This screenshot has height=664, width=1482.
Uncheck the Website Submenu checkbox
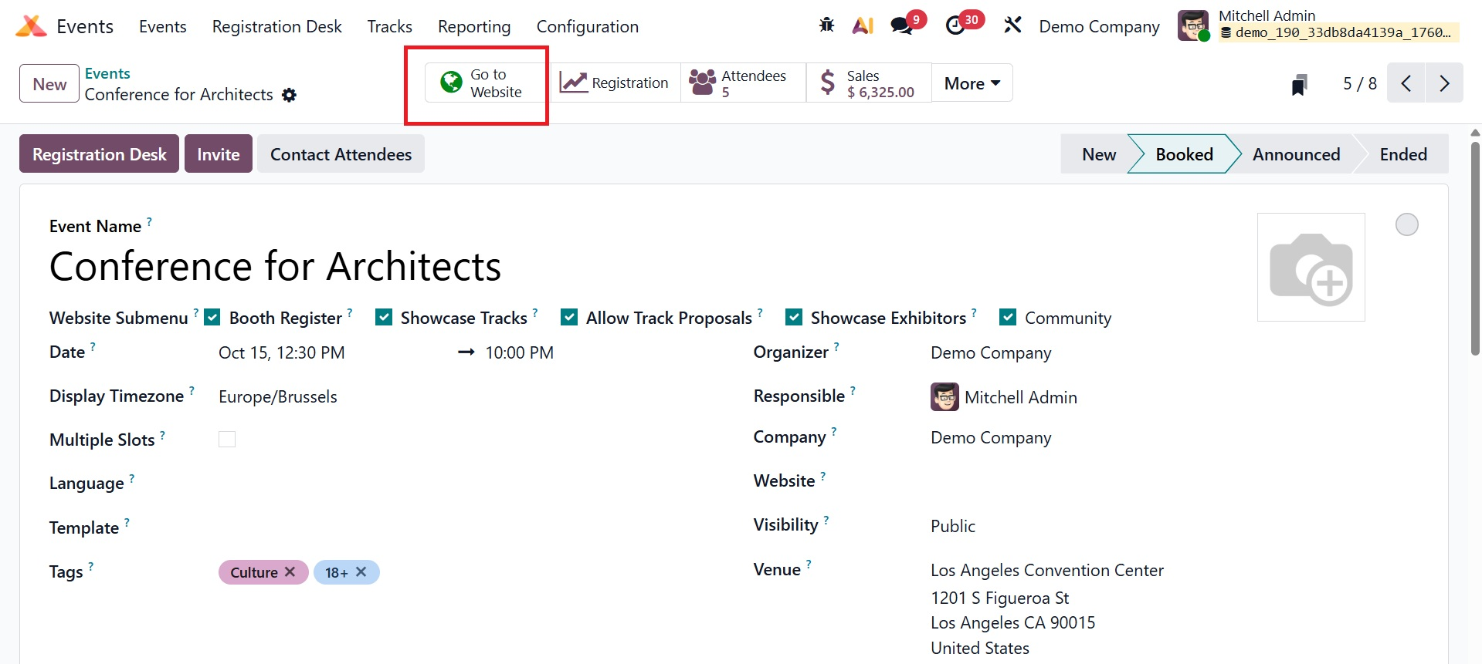[212, 318]
